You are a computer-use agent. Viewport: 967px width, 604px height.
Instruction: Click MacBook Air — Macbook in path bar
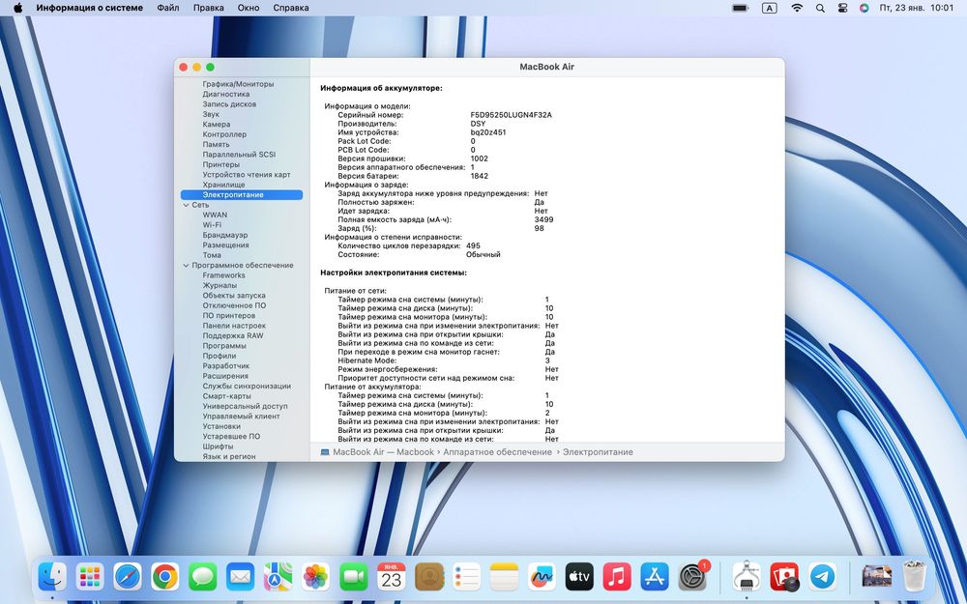tap(377, 451)
